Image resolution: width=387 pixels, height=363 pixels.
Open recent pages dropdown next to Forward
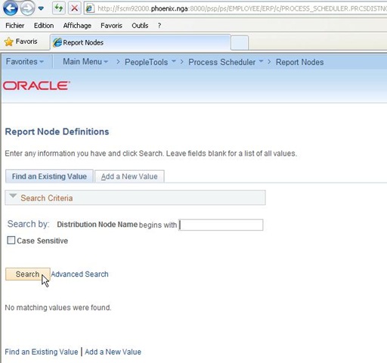(41, 8)
